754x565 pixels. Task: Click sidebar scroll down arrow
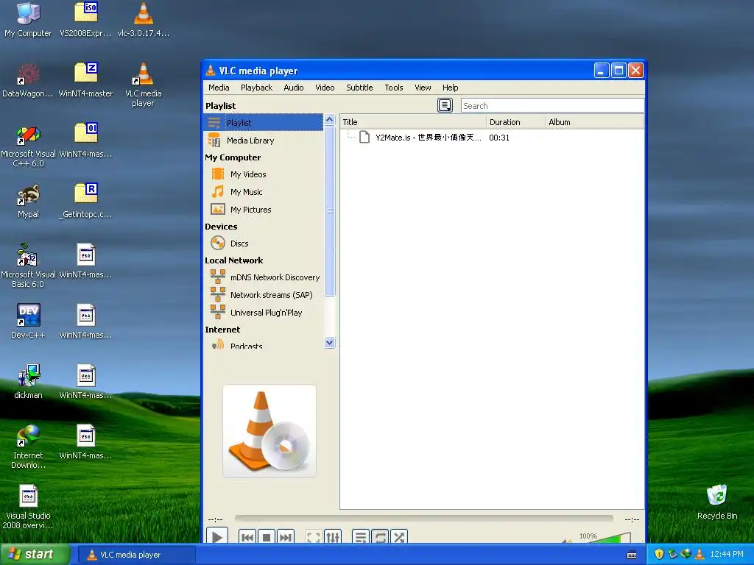329,343
